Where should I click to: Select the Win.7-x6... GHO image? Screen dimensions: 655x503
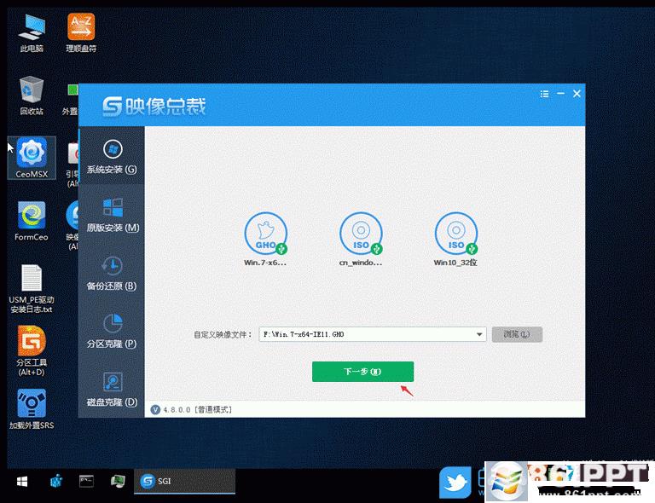tap(266, 240)
